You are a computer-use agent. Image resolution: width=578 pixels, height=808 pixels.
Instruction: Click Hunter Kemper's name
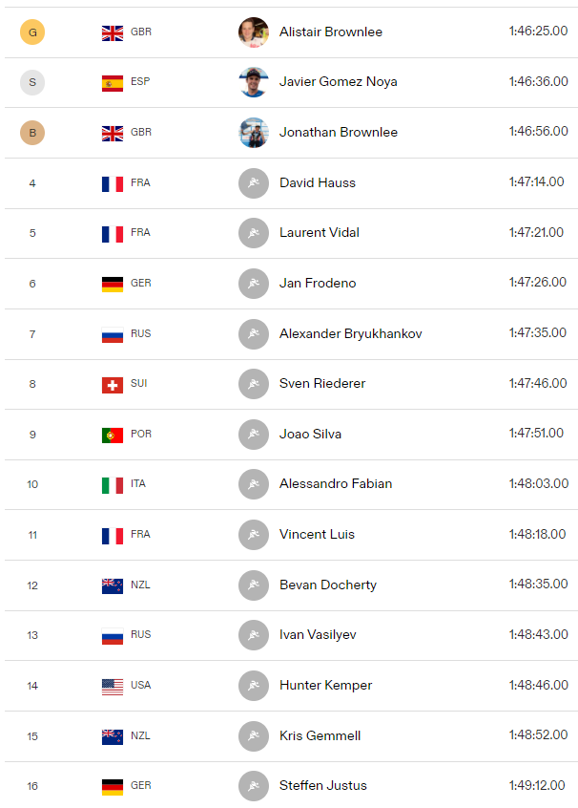pyautogui.click(x=325, y=686)
